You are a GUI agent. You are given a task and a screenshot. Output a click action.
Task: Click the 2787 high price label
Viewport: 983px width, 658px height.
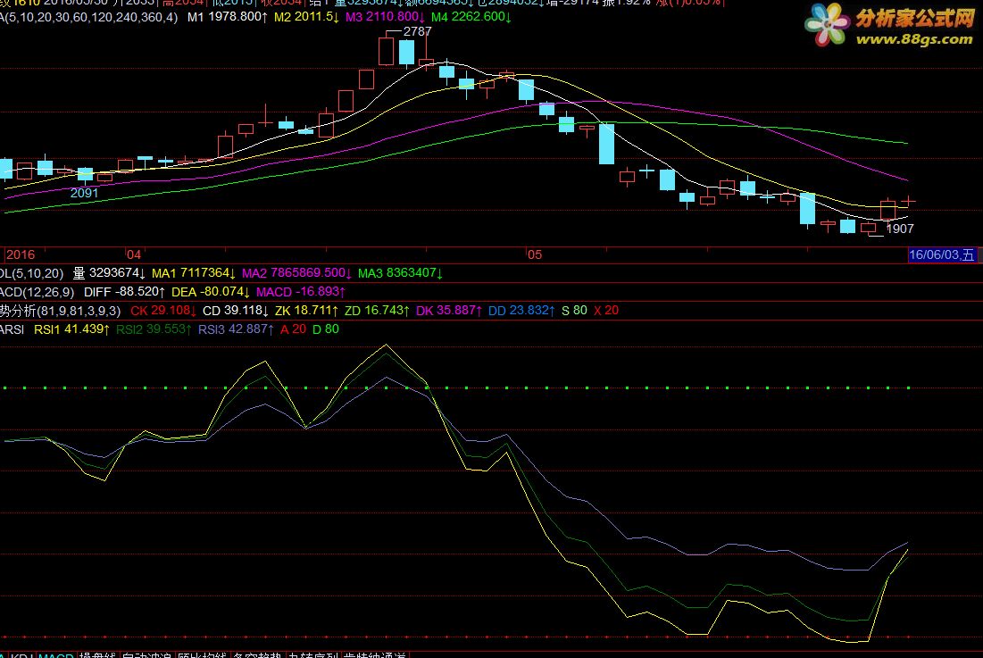click(418, 31)
